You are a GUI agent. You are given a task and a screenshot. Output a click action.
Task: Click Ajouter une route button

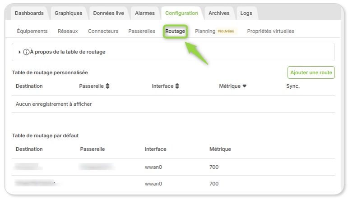click(311, 72)
